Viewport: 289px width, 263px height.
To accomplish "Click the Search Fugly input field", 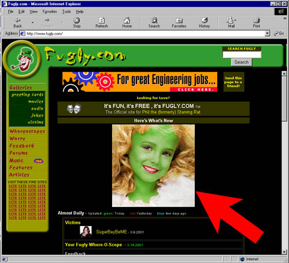I will pyautogui.click(x=242, y=55).
